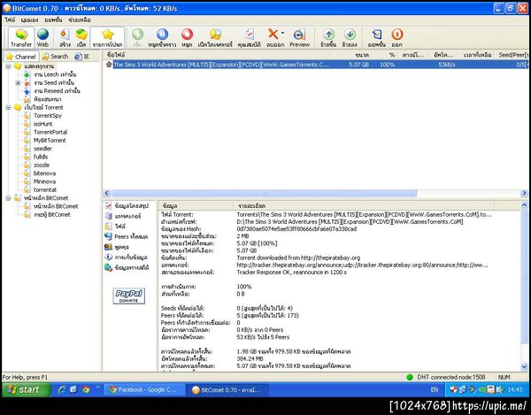Open the ช่วยเหลือ help menu

coord(80,20)
